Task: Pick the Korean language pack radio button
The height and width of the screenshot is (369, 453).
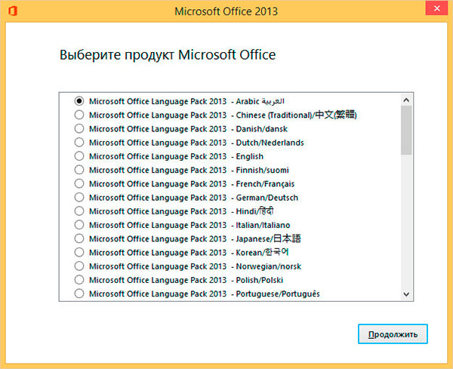Action: [x=79, y=252]
